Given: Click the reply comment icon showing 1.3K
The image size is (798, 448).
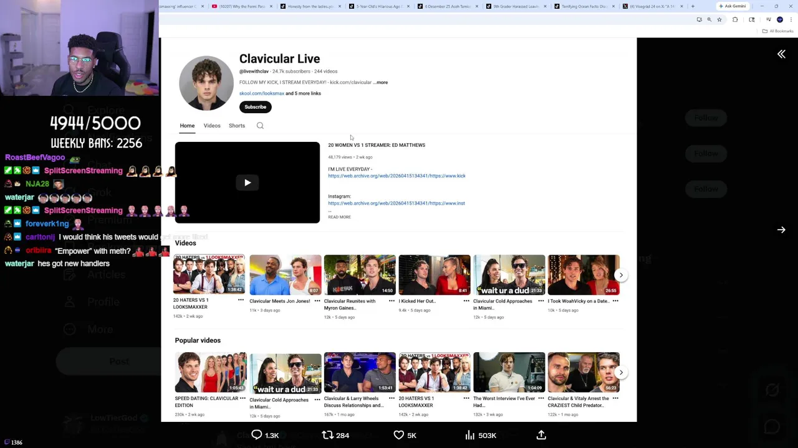Looking at the screenshot, I should 257,435.
